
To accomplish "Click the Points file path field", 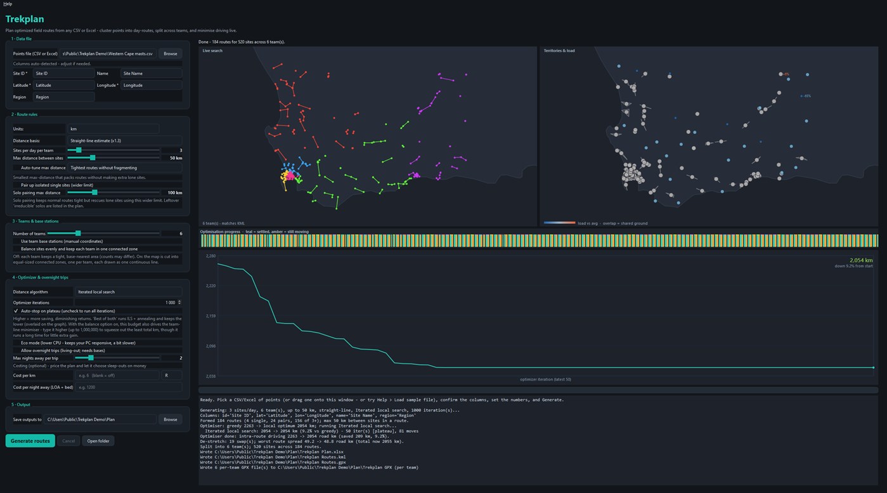I will pos(108,54).
